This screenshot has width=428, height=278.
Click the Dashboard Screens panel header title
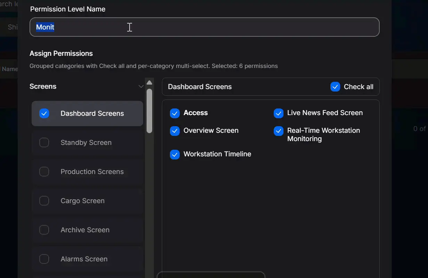(x=200, y=87)
